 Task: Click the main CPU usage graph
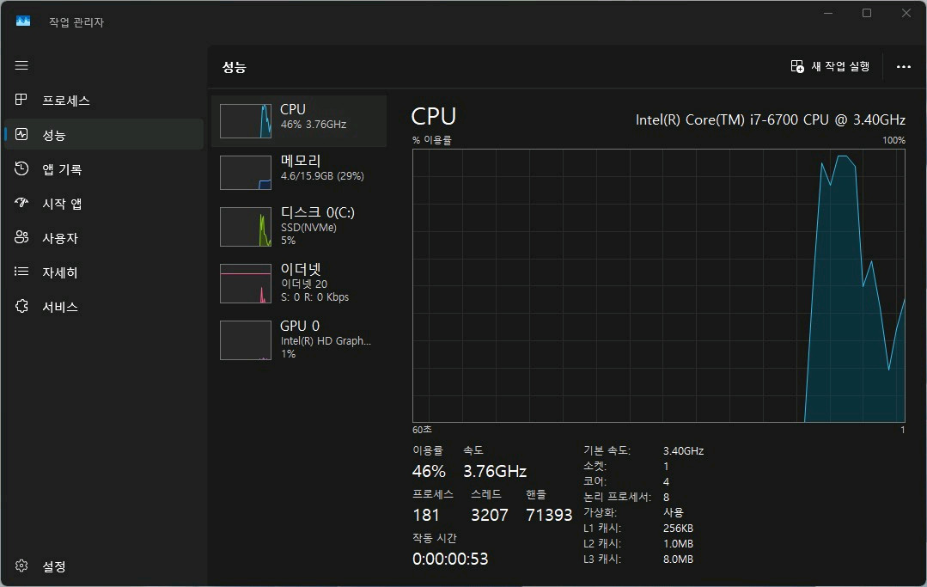659,286
